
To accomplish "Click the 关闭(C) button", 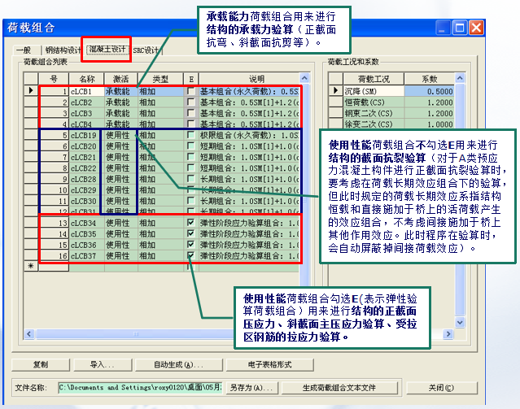I will (441, 388).
